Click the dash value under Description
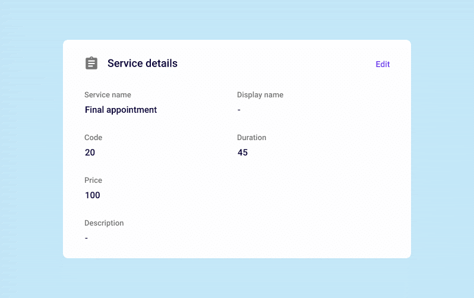Image resolution: width=474 pixels, height=298 pixels. click(86, 238)
